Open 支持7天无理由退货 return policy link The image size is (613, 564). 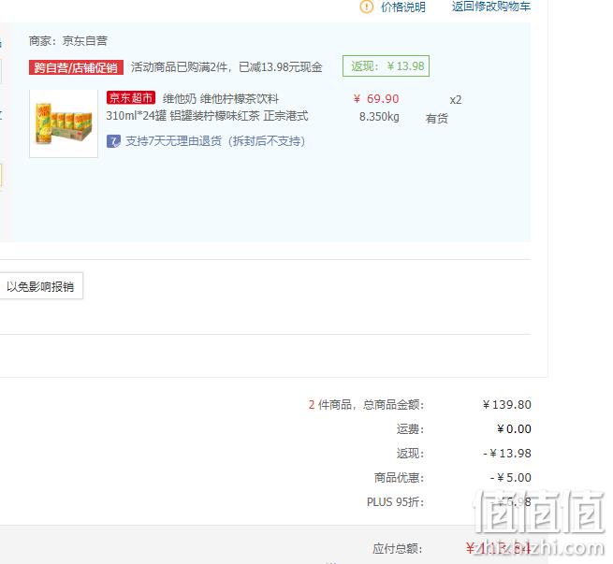(x=215, y=141)
